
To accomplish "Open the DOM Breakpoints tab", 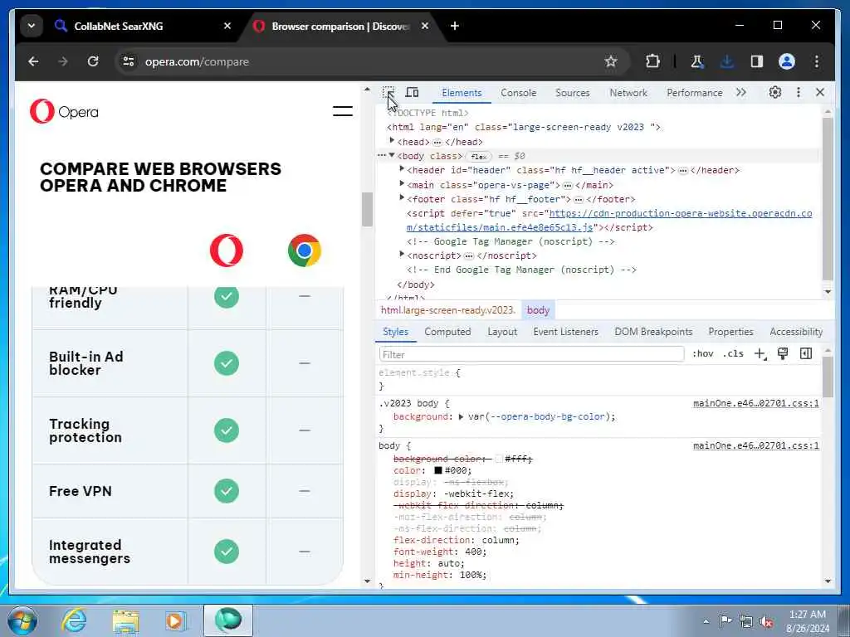I will tap(653, 332).
